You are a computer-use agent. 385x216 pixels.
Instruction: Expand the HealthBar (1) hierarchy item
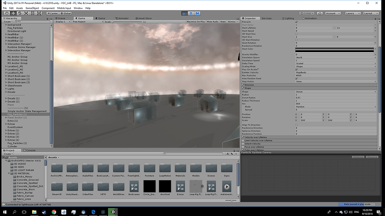pos(6,38)
